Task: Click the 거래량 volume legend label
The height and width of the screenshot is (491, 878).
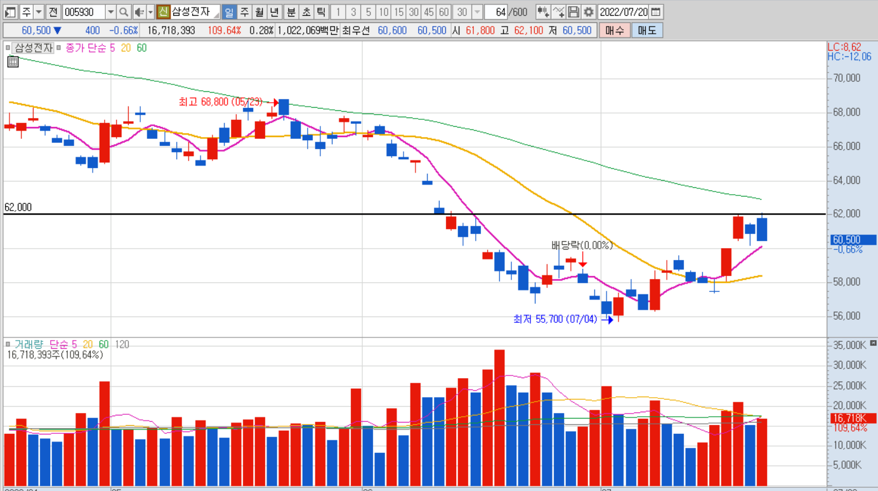Action: coord(30,344)
